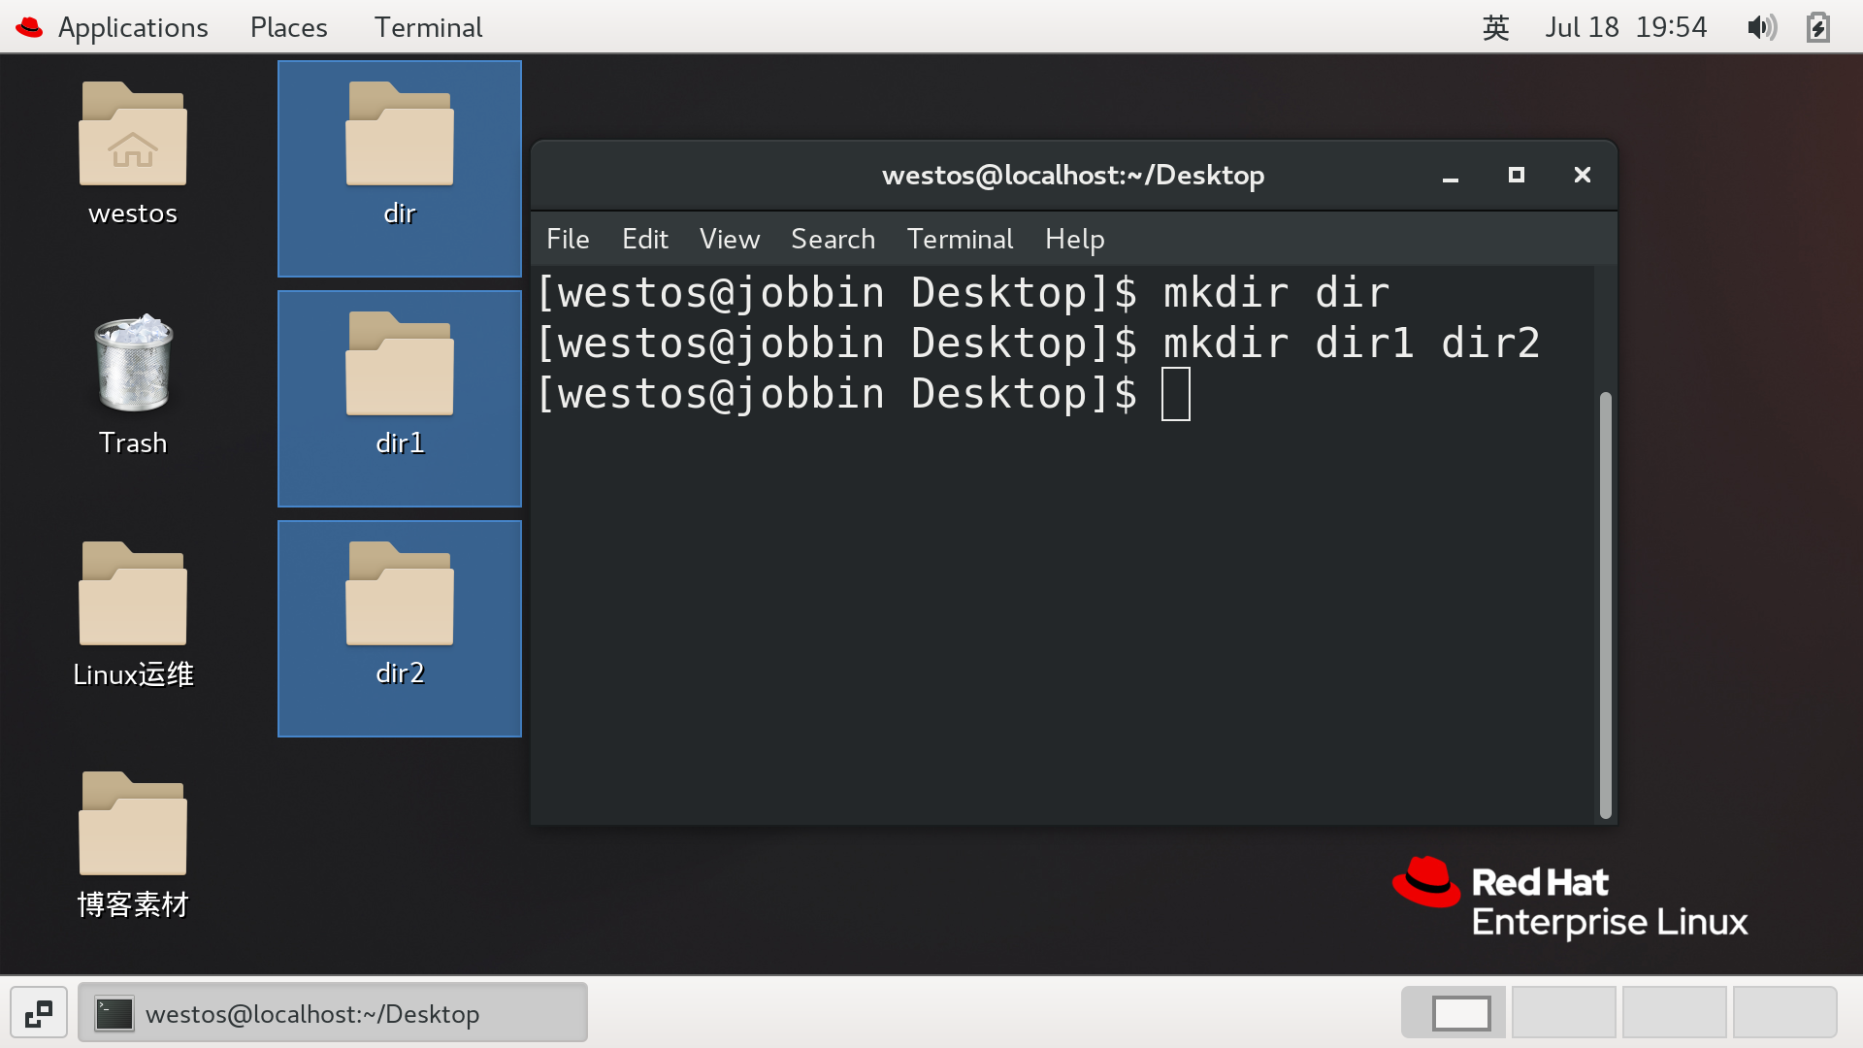Image resolution: width=1863 pixels, height=1048 pixels.
Task: Click the terminal vertical scrollbar
Action: [1605, 606]
